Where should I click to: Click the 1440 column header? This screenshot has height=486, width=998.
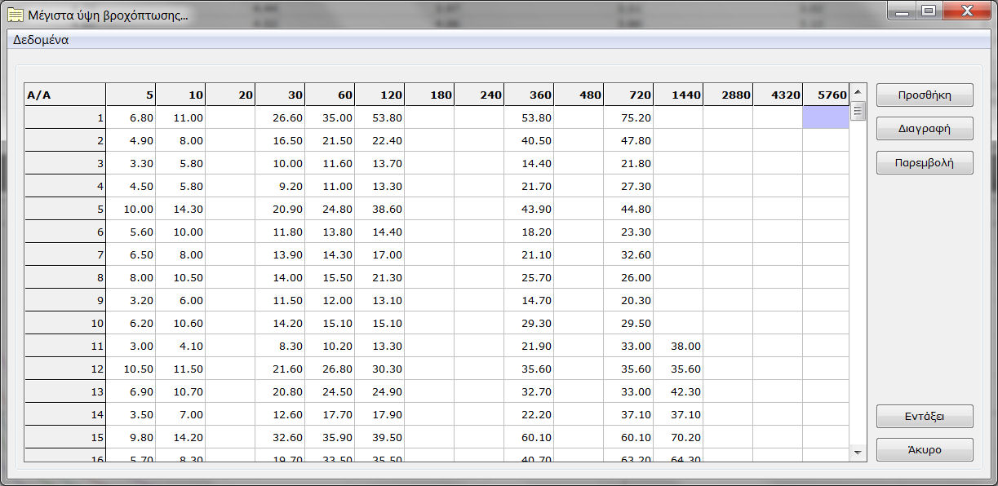[x=678, y=95]
